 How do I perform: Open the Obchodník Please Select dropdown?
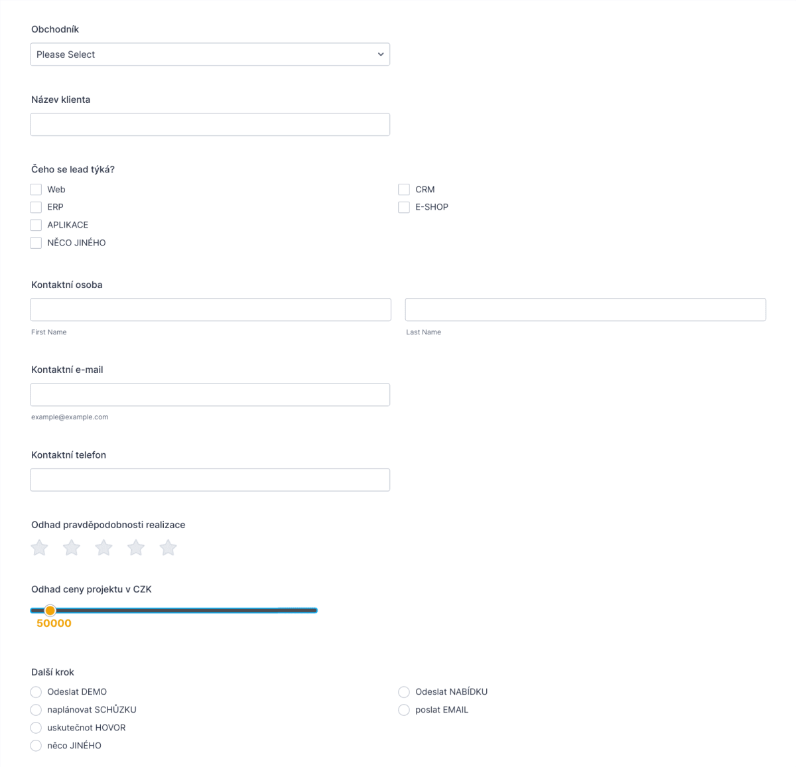[210, 54]
